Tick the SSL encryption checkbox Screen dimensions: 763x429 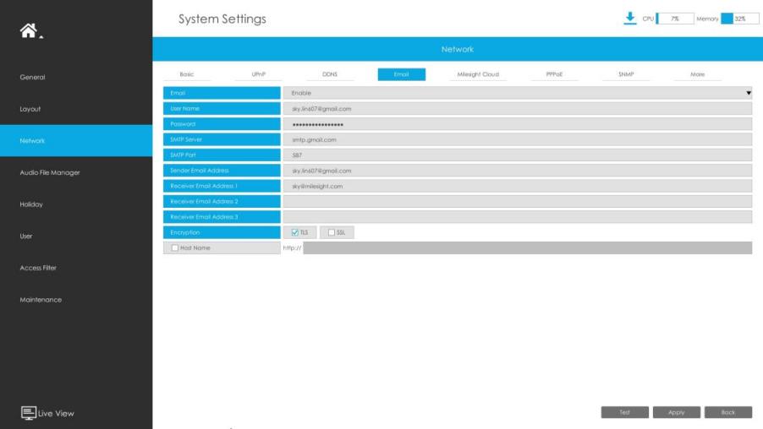332,233
